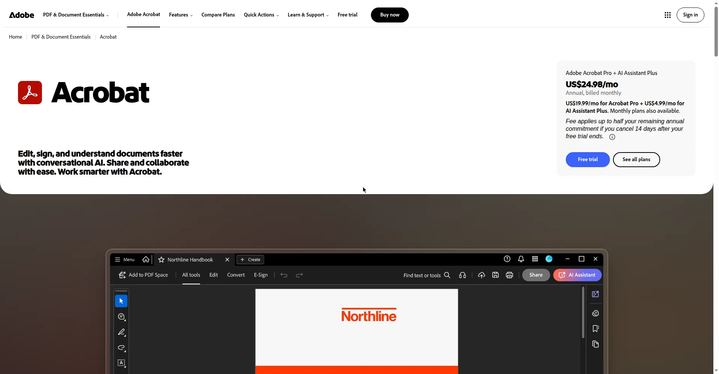
Task: Expand the Quick Actions dropdown
Action: pyautogui.click(x=261, y=15)
